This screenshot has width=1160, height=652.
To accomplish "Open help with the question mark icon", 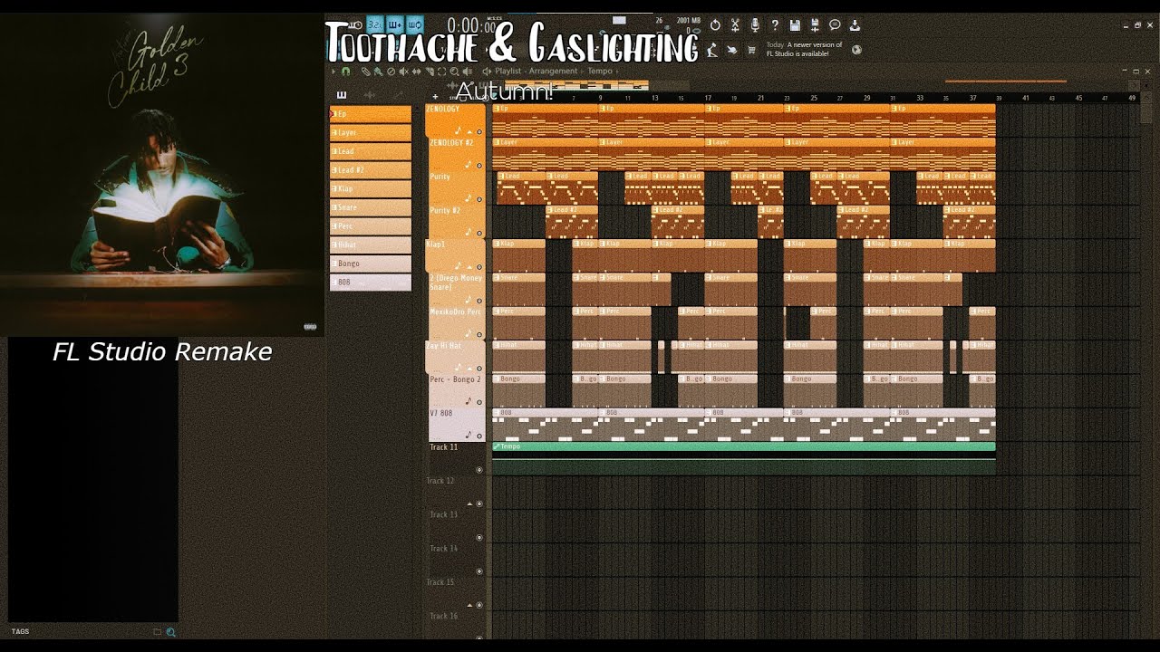I will pyautogui.click(x=775, y=25).
